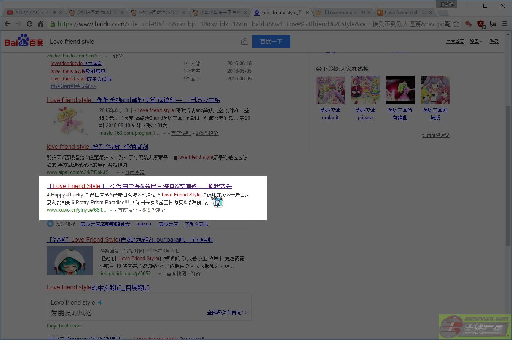The height and width of the screenshot is (340, 512).
Task: Open 849条评价 reviews link
Action: tap(154, 210)
